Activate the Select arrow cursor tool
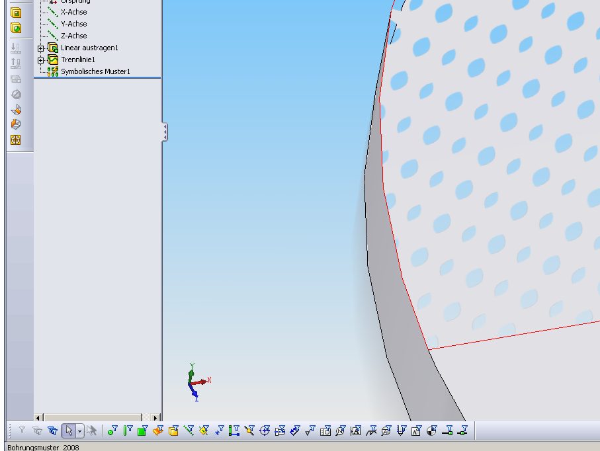The height and width of the screenshot is (451, 600). [x=68, y=431]
